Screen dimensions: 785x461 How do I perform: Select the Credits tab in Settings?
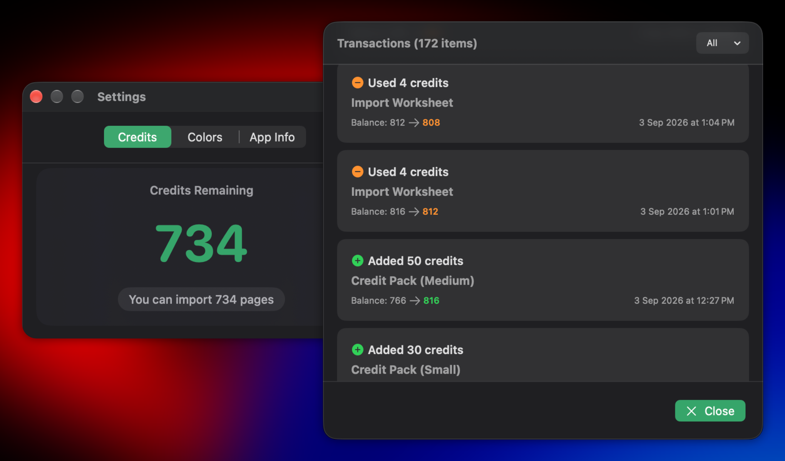(x=137, y=137)
